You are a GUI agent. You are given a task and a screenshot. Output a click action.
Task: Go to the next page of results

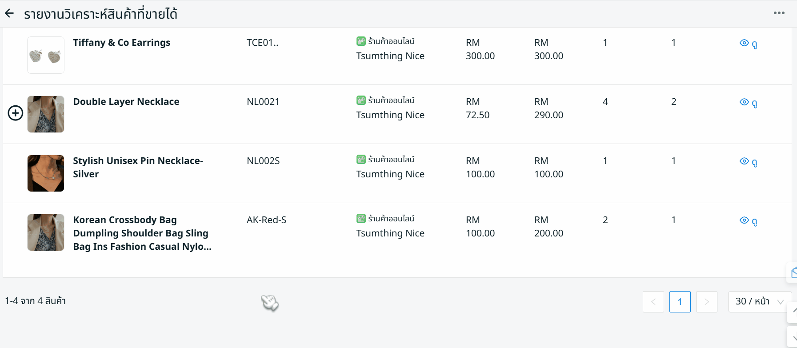706,302
